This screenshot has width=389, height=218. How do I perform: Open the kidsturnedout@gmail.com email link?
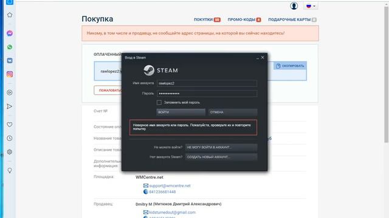pos(172,213)
